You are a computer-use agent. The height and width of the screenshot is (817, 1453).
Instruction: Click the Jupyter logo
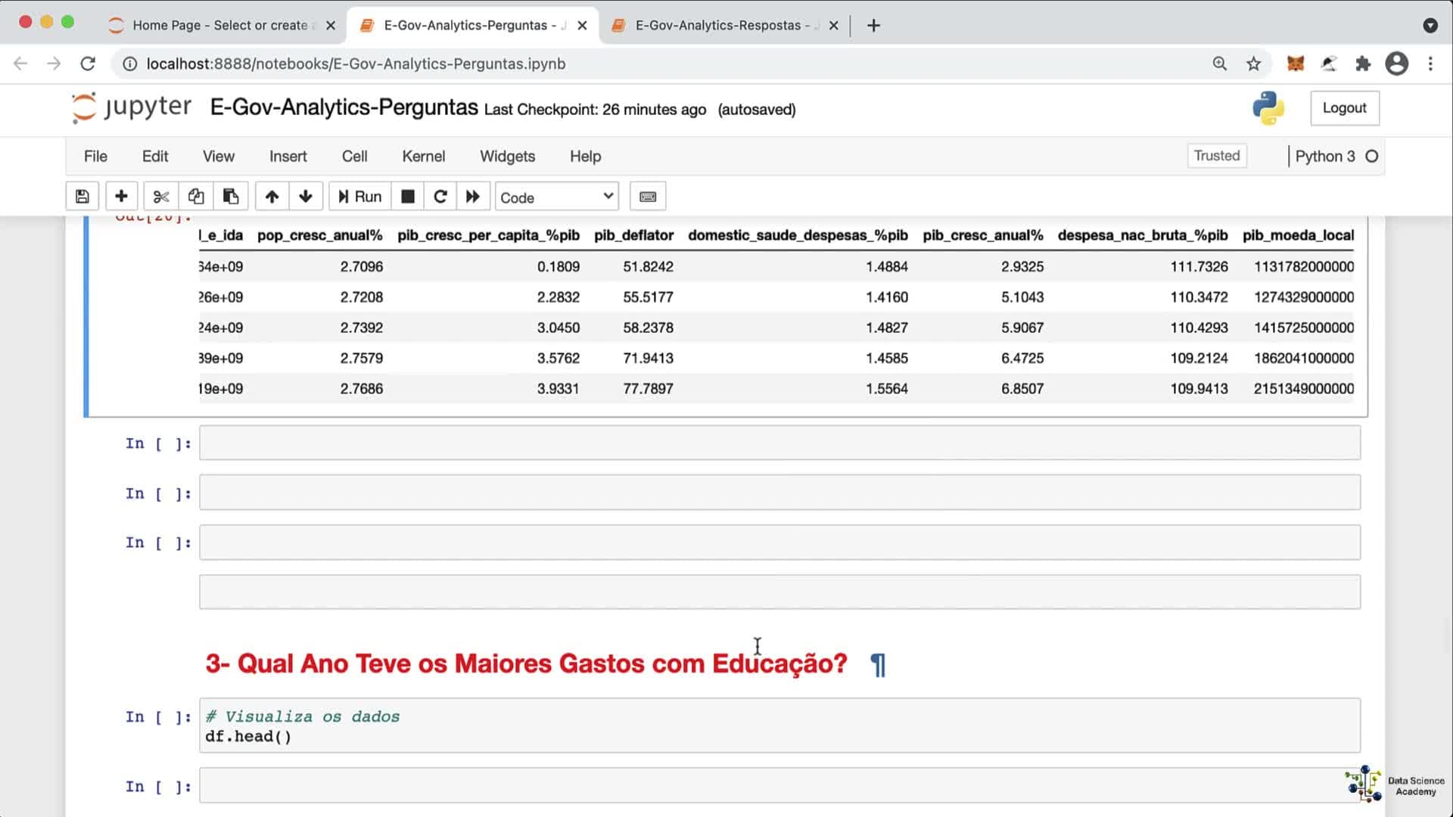tap(131, 107)
